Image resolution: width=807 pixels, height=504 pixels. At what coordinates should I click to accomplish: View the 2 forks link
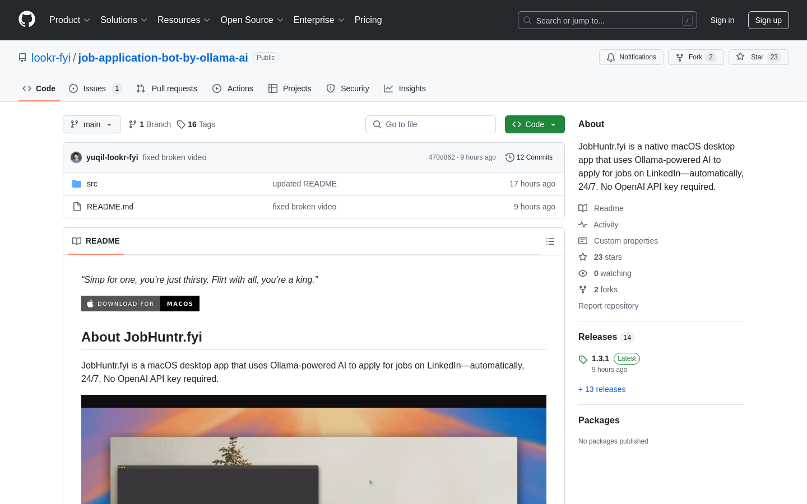[x=598, y=290]
